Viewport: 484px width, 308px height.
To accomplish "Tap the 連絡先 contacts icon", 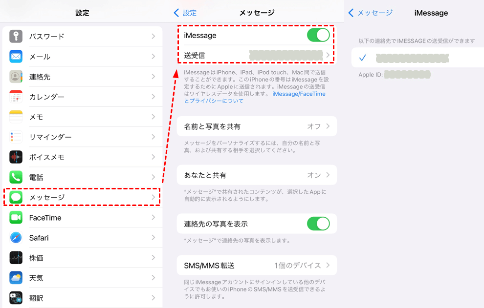I will [16, 77].
